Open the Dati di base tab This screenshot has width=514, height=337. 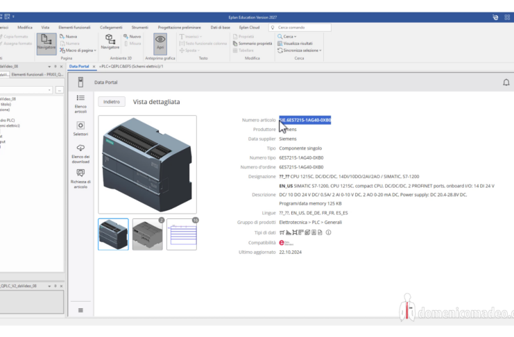[221, 27]
